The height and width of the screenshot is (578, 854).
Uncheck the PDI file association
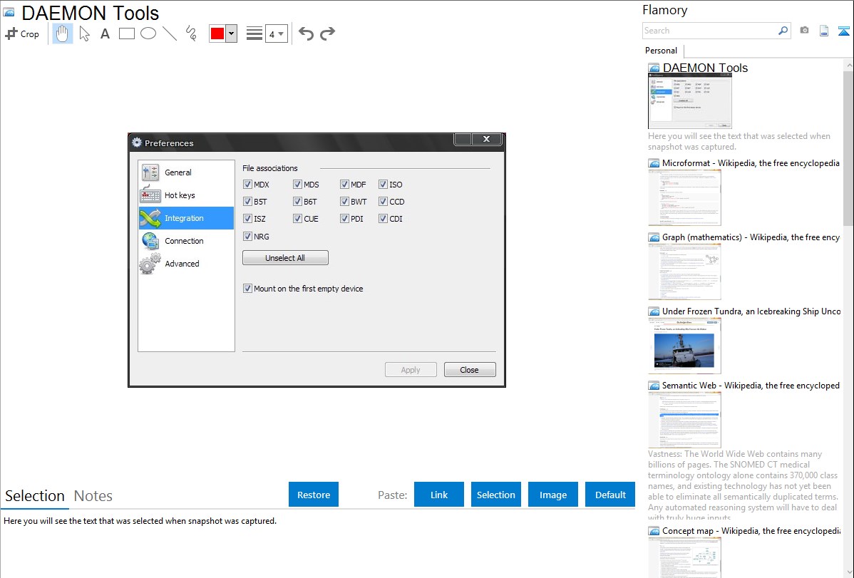point(345,219)
